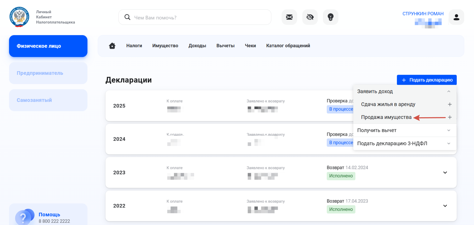
Task: Click the Подать декларацию button
Action: point(427,80)
